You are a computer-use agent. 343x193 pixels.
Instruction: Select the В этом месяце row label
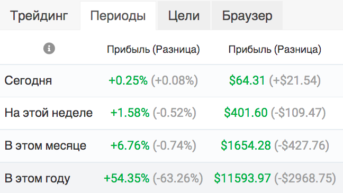click(x=46, y=145)
